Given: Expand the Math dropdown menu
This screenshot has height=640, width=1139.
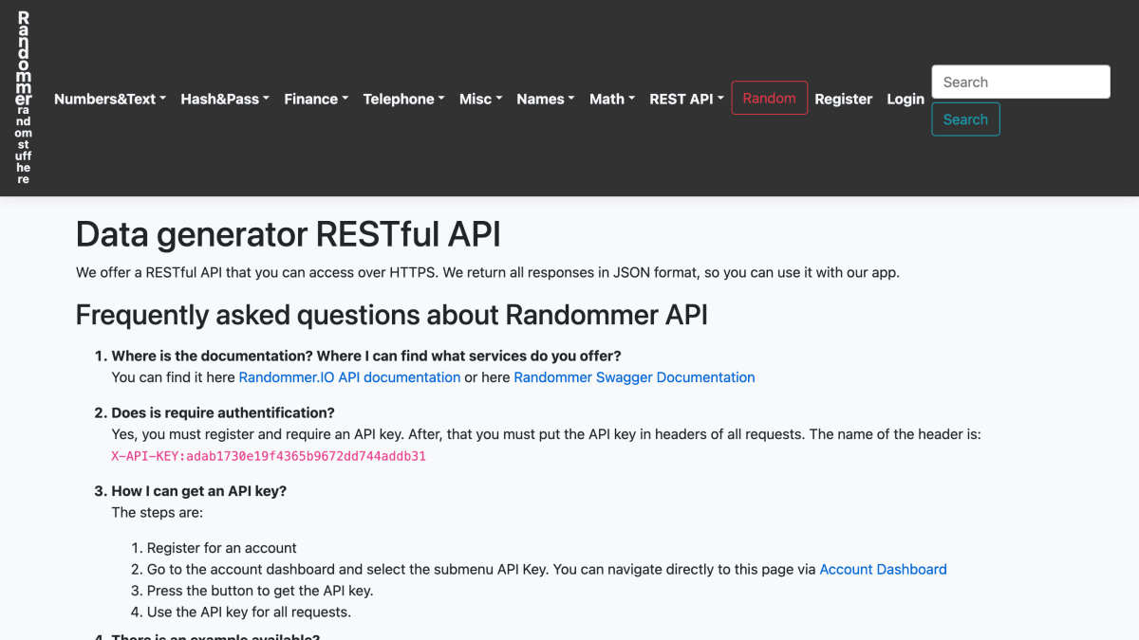Looking at the screenshot, I should (x=612, y=99).
